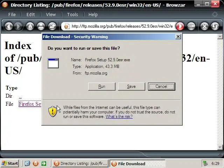
Task: Launch Browzar from quick launch icon
Action: pyautogui.click(x=36, y=163)
